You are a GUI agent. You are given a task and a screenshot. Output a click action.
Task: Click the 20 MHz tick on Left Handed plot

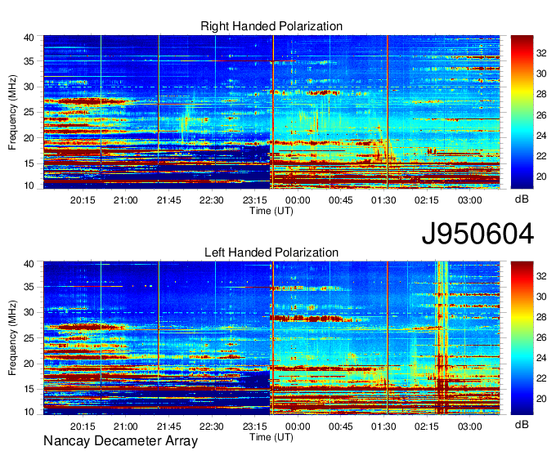click(29, 364)
